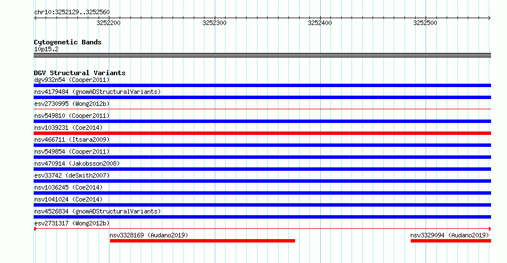
Task: Click the blue bar under nsv549854
Action: (x=262, y=157)
